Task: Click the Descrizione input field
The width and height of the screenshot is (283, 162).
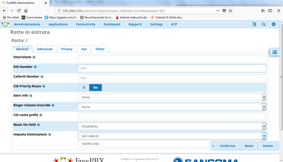Action: click(172, 59)
